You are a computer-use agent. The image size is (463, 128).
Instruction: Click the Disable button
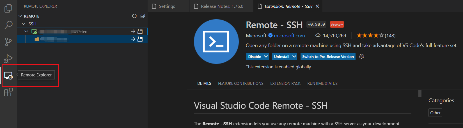[x=255, y=56]
